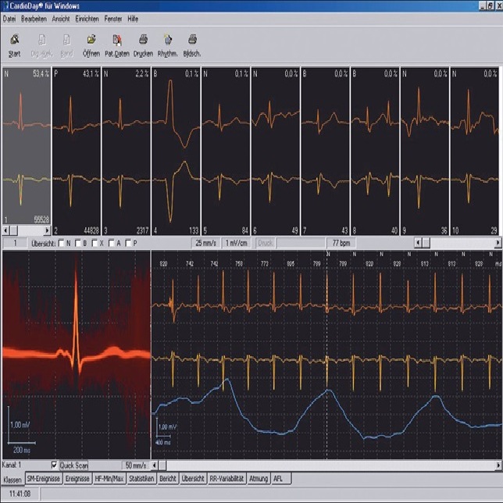Tick the P checkbox in Übersicht
Screen dimensions: 503x503
point(128,243)
